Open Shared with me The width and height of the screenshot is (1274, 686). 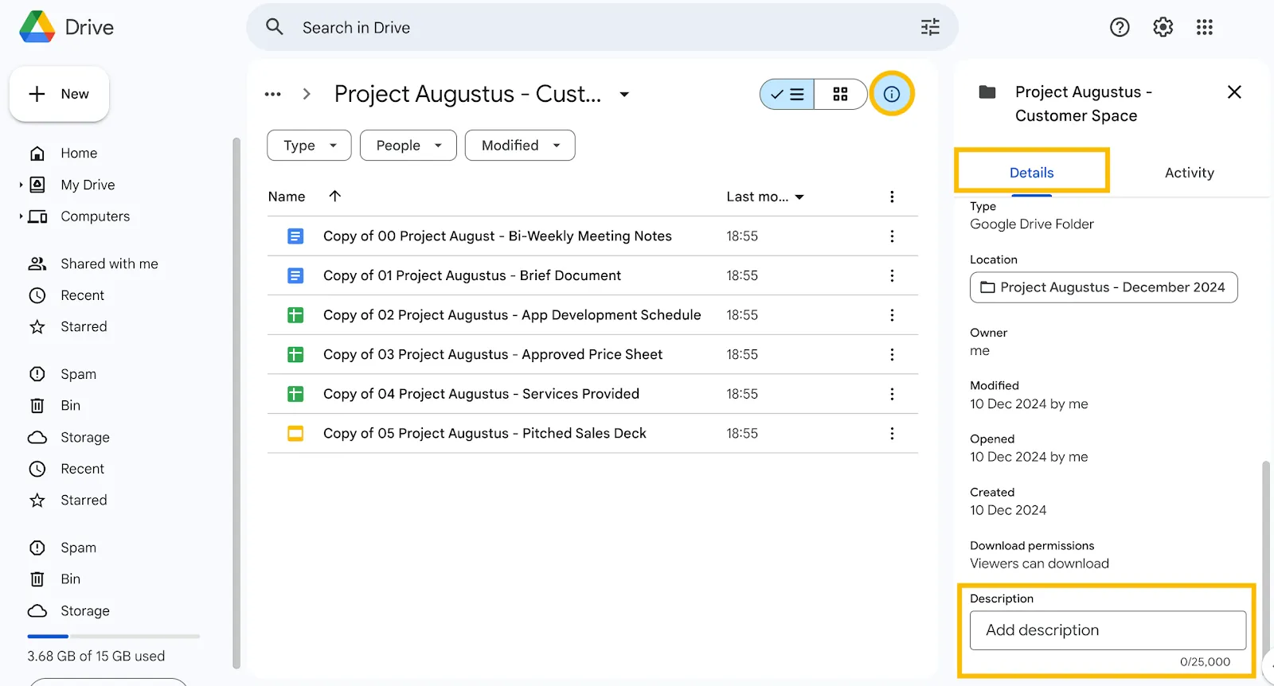109,263
